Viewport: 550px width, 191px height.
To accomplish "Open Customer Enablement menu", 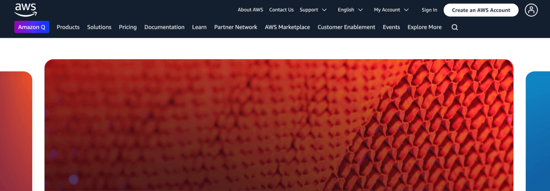I will point(346,27).
